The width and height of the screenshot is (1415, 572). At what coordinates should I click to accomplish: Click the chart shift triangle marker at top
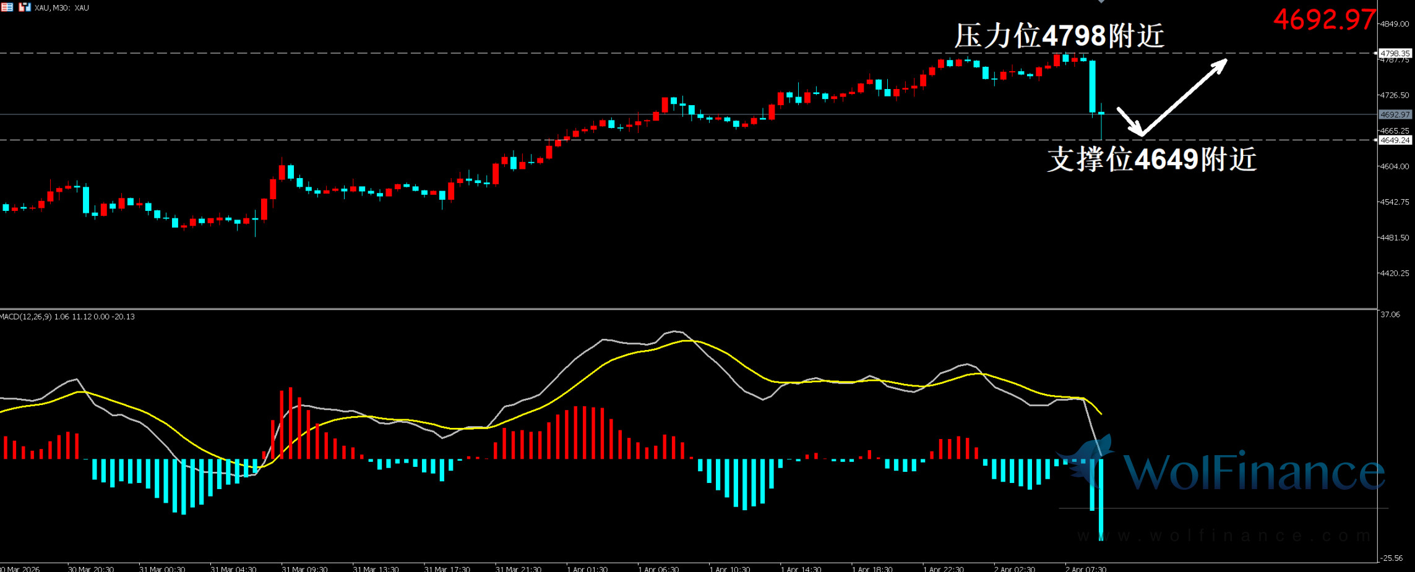pyautogui.click(x=1101, y=2)
